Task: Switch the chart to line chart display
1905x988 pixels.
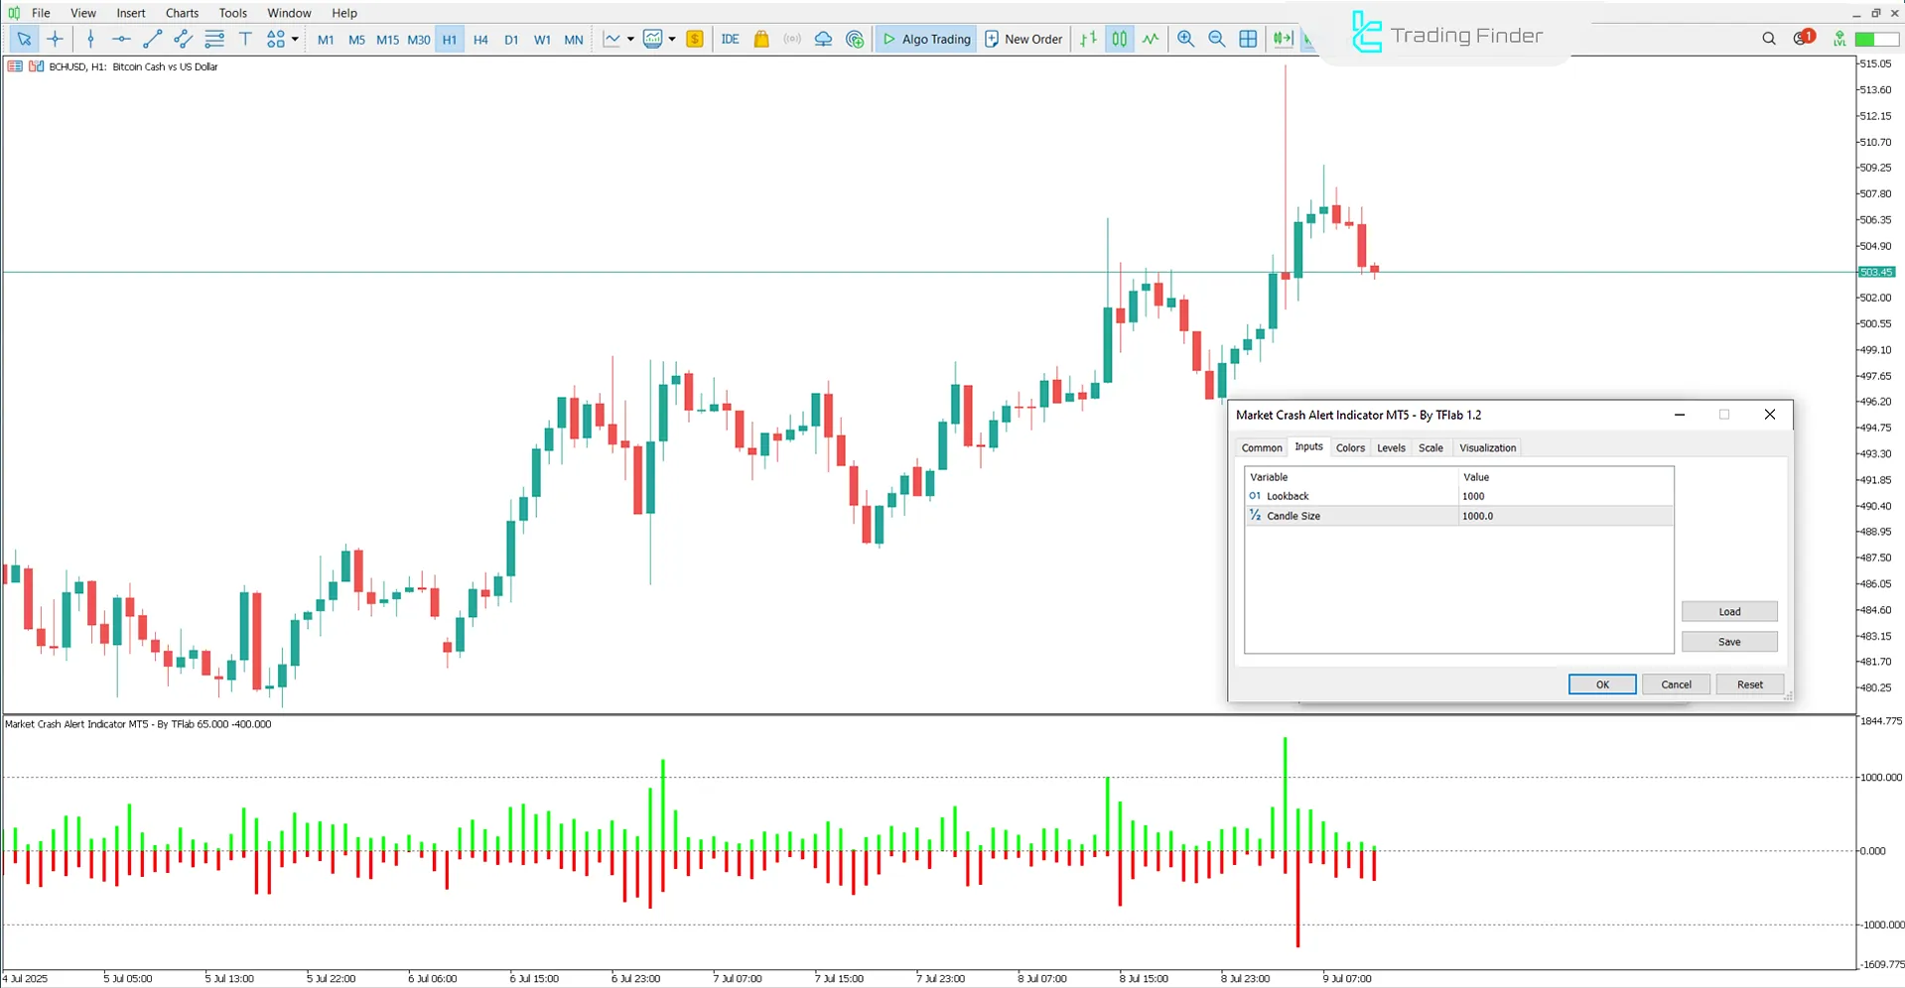Action: coord(1151,39)
